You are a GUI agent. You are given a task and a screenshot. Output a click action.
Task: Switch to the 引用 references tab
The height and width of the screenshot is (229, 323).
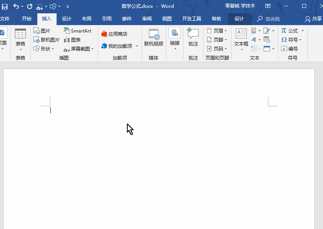[x=107, y=19]
